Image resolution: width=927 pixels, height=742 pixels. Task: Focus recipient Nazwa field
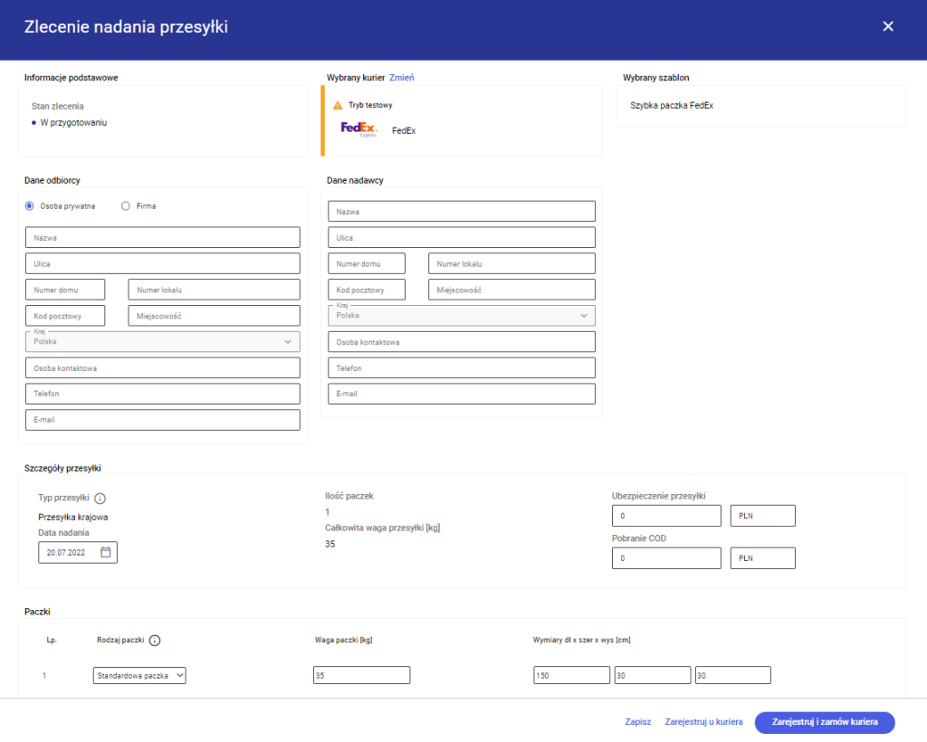(163, 237)
